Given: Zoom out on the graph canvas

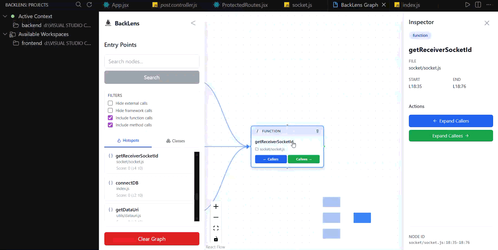Looking at the screenshot, I should click(216, 217).
